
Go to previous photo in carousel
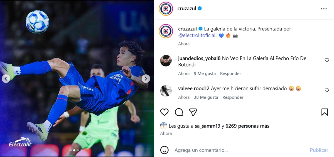click(6, 79)
